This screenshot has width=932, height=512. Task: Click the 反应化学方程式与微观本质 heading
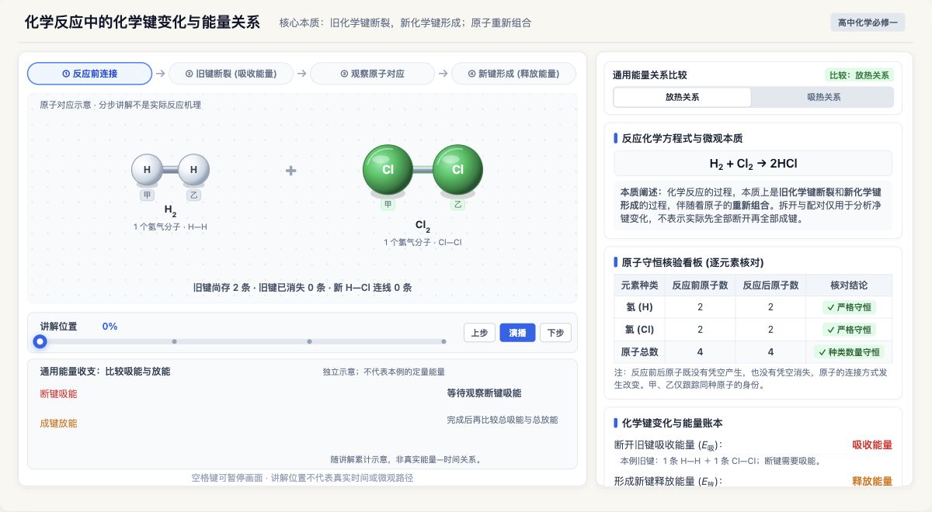(x=682, y=138)
